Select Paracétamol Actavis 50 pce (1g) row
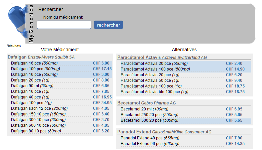Viewport: 262px width, 150px height. point(186,80)
